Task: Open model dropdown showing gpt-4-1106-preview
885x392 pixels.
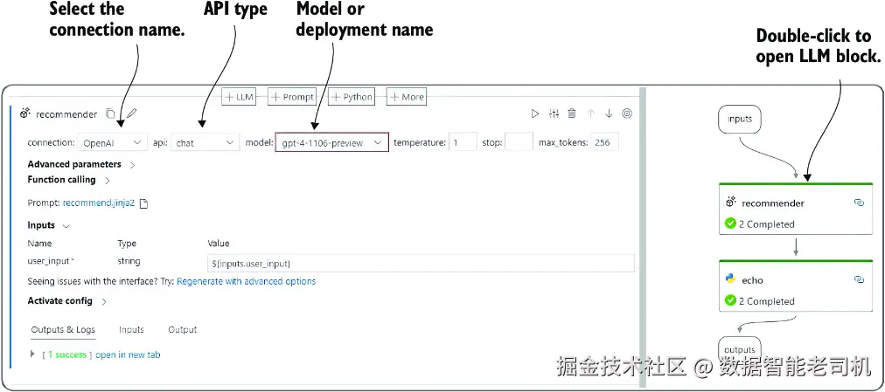Action: pyautogui.click(x=332, y=142)
